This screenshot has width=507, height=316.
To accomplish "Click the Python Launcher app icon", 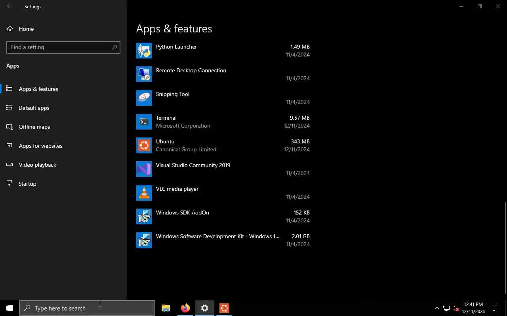I will [x=144, y=51].
